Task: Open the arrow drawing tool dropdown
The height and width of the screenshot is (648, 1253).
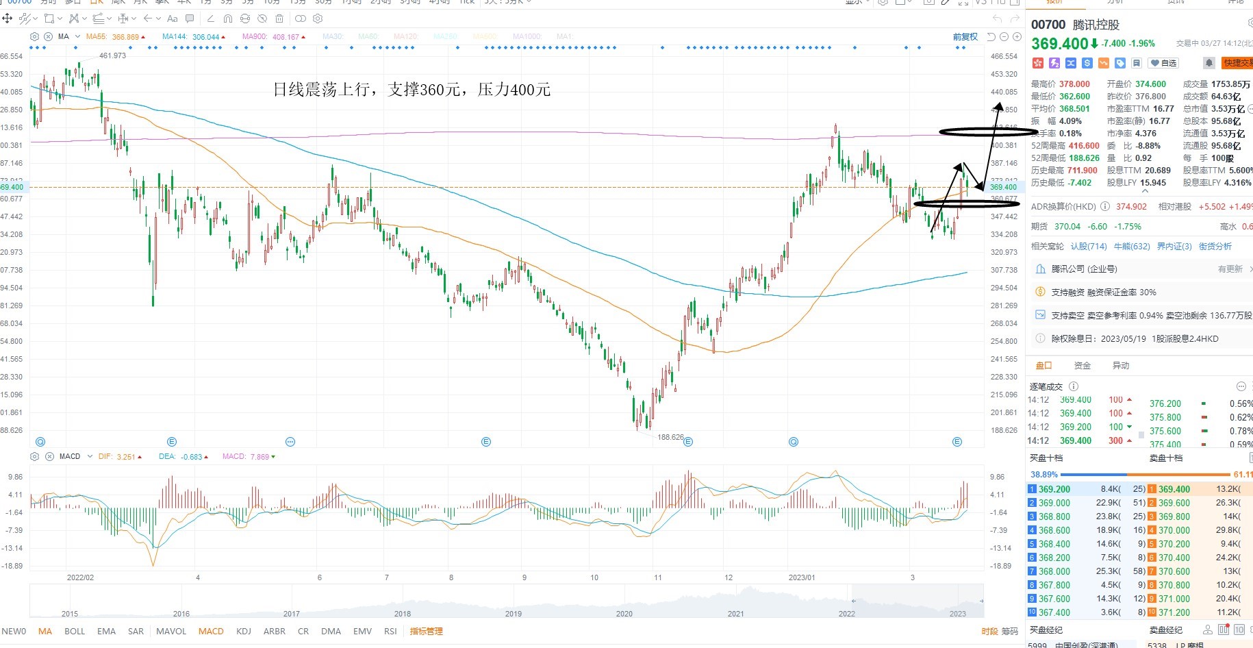Action: (158, 18)
